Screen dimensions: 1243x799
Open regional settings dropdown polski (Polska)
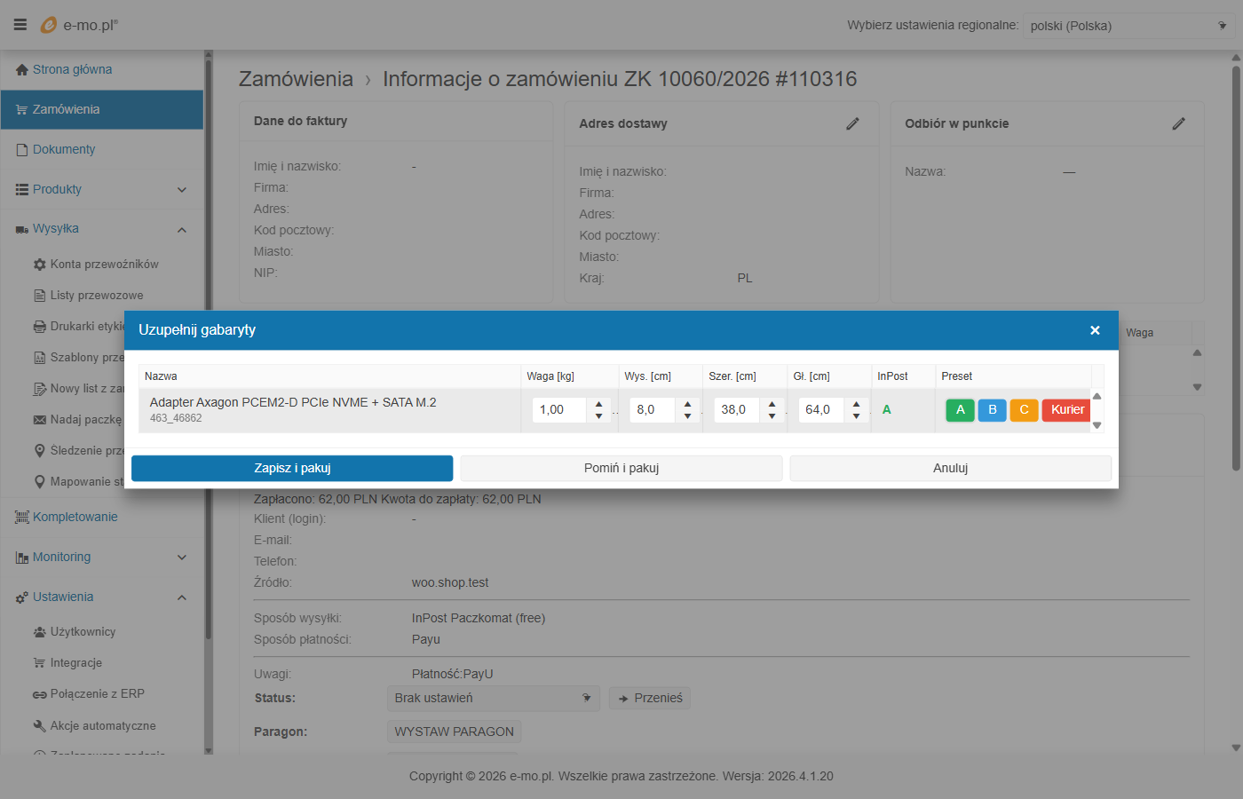[1128, 26]
